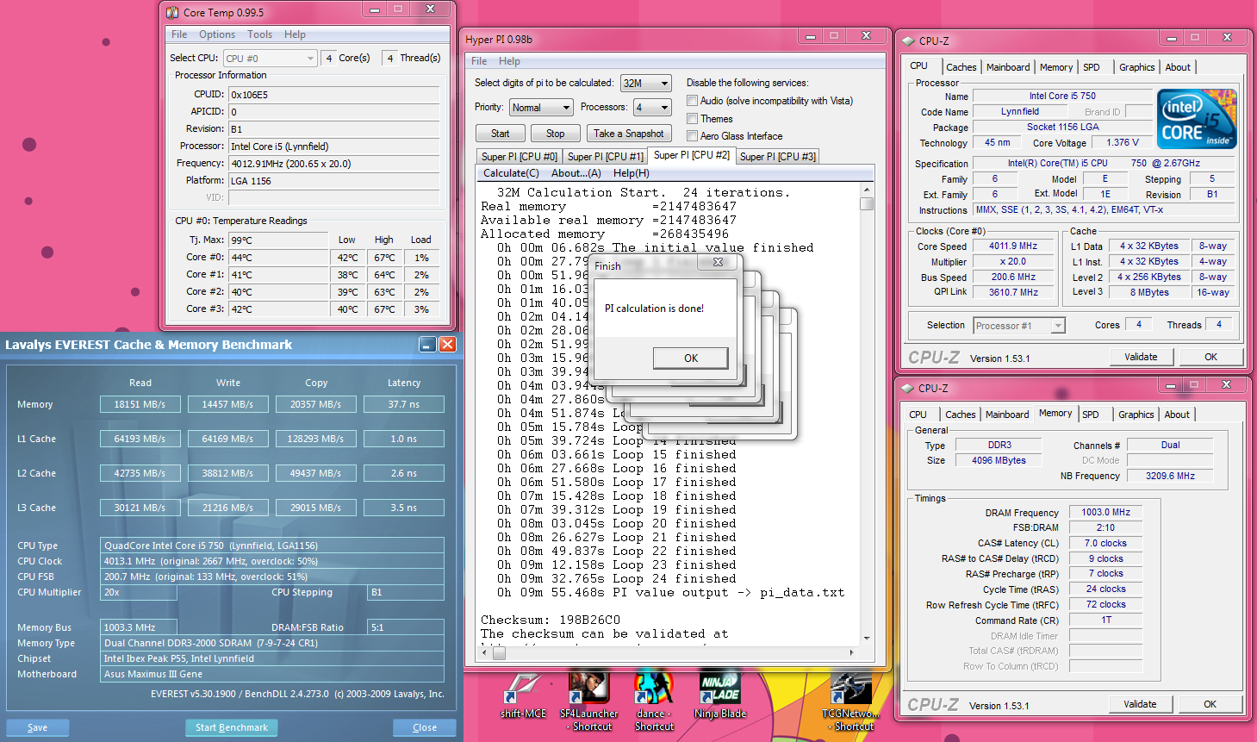This screenshot has width=1257, height=742.
Task: Open the Select CPU dropdown in Core Temp
Action: point(271,58)
